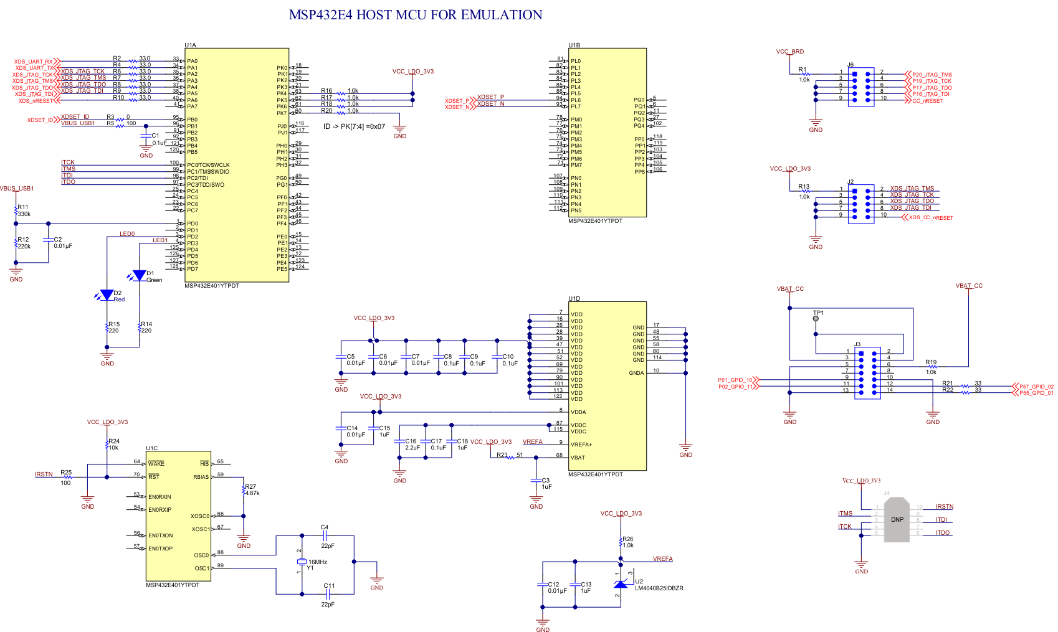The width and height of the screenshot is (1058, 632).
Task: Select the 16MHz crystal Y1 symbol
Action: 302,562
